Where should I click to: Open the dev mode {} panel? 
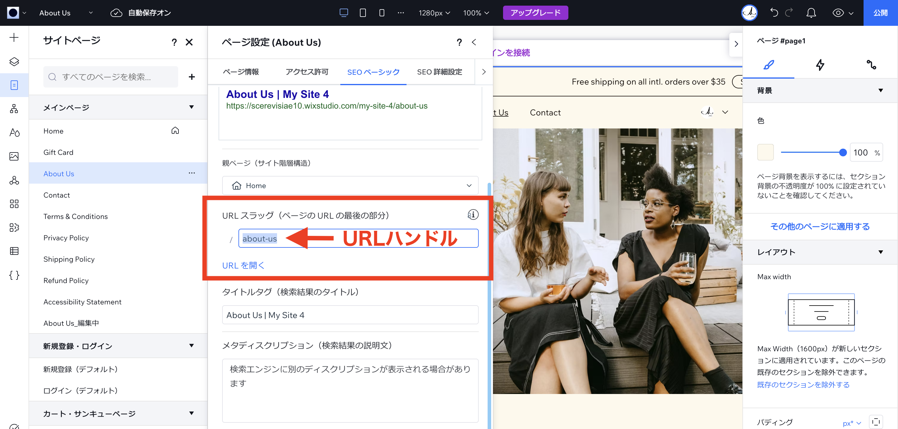(x=14, y=275)
